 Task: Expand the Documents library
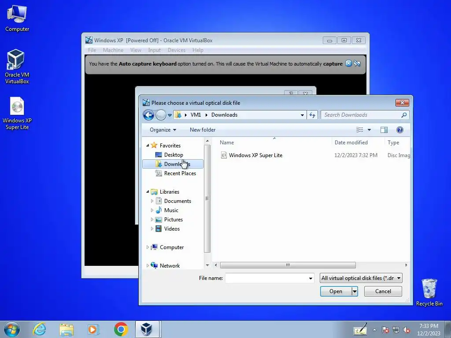point(152,201)
